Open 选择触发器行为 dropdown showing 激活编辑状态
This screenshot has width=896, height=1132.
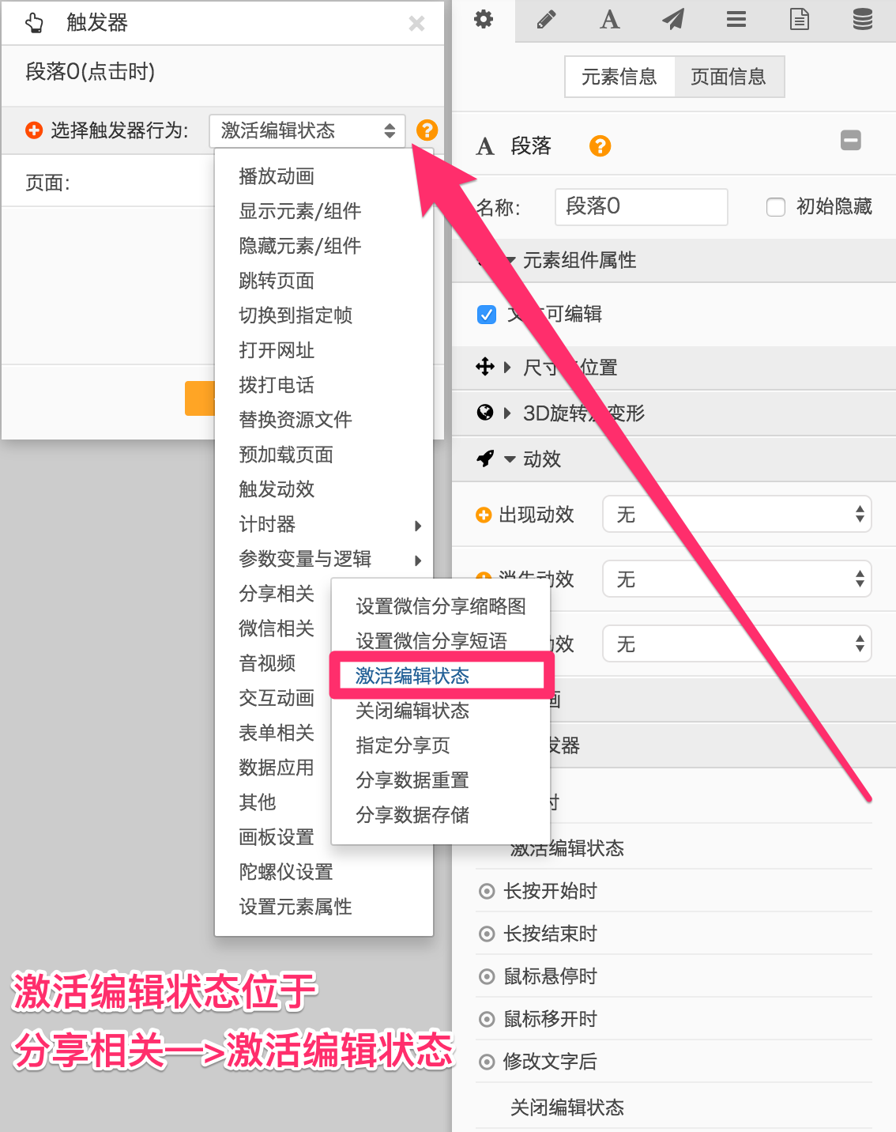point(307,130)
